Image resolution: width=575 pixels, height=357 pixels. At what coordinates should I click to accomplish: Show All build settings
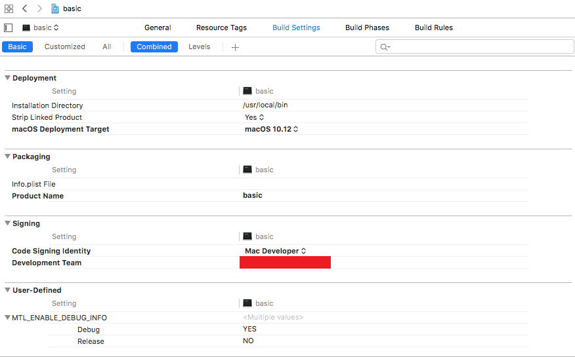[106, 47]
